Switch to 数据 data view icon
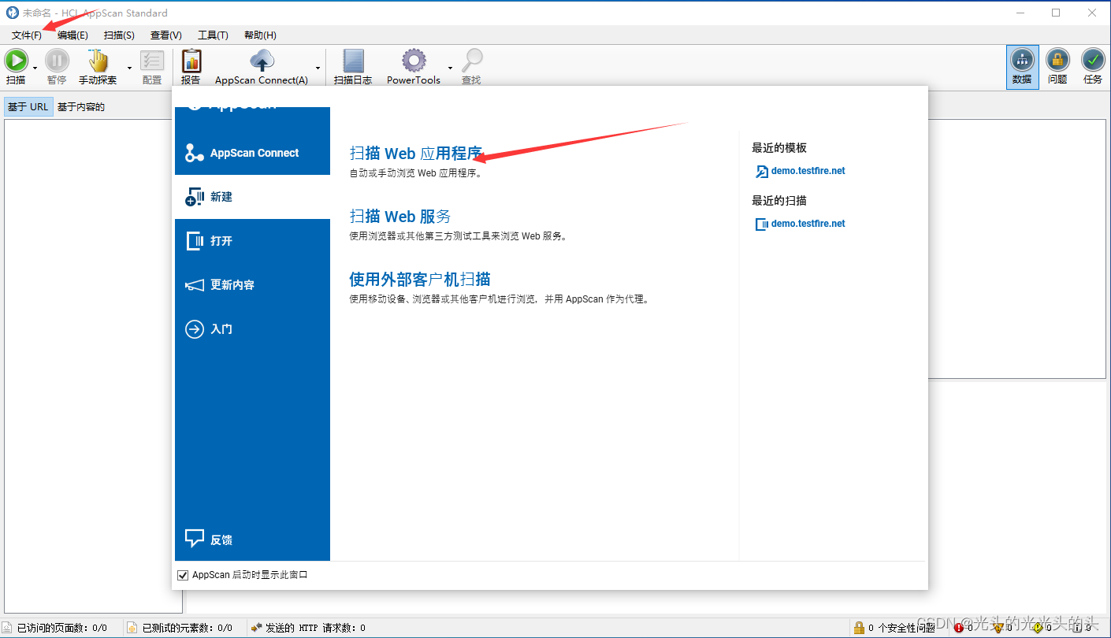 (x=1022, y=60)
